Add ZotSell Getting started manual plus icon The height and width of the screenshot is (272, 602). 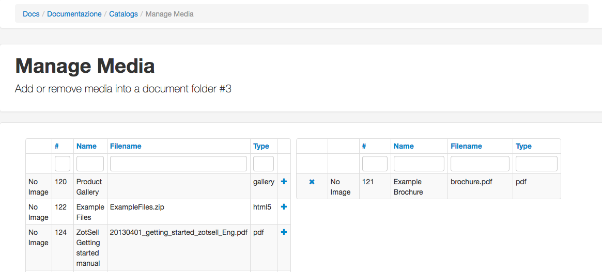[284, 232]
